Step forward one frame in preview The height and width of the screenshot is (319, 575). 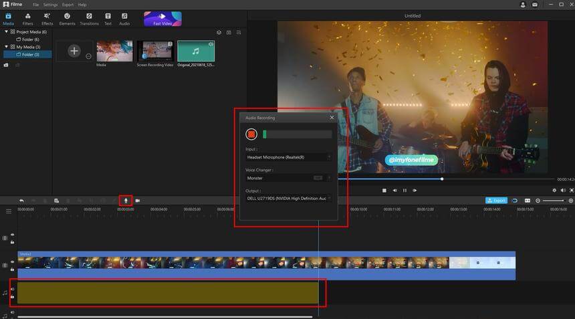[415, 191]
